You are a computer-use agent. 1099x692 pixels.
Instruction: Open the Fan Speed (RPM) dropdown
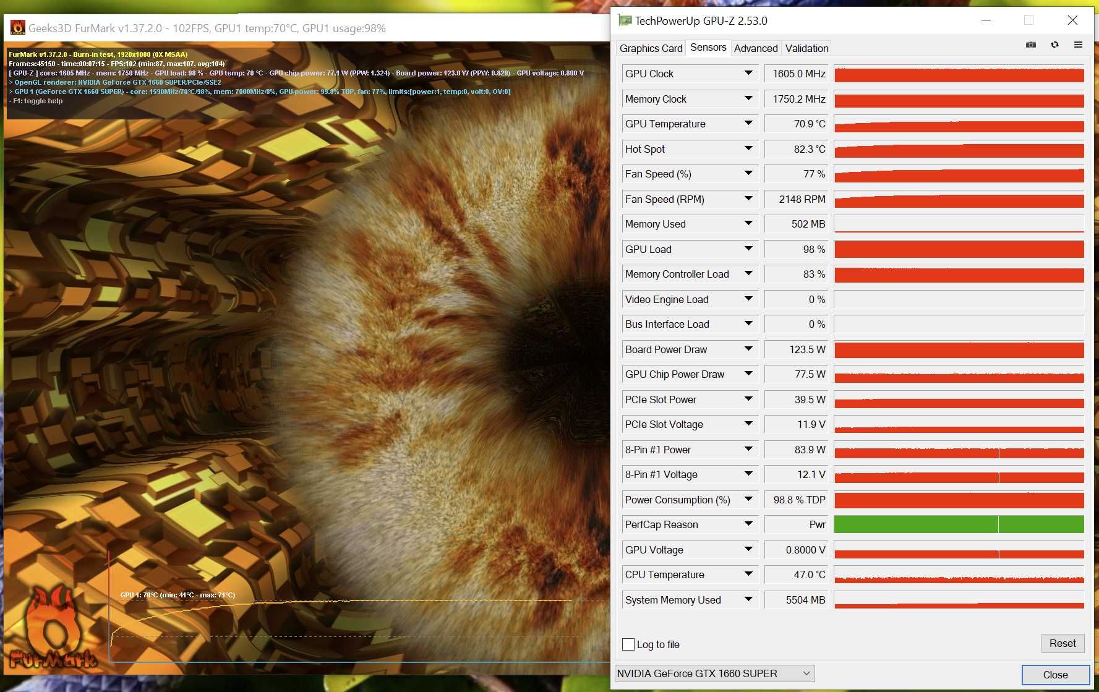[x=748, y=199]
